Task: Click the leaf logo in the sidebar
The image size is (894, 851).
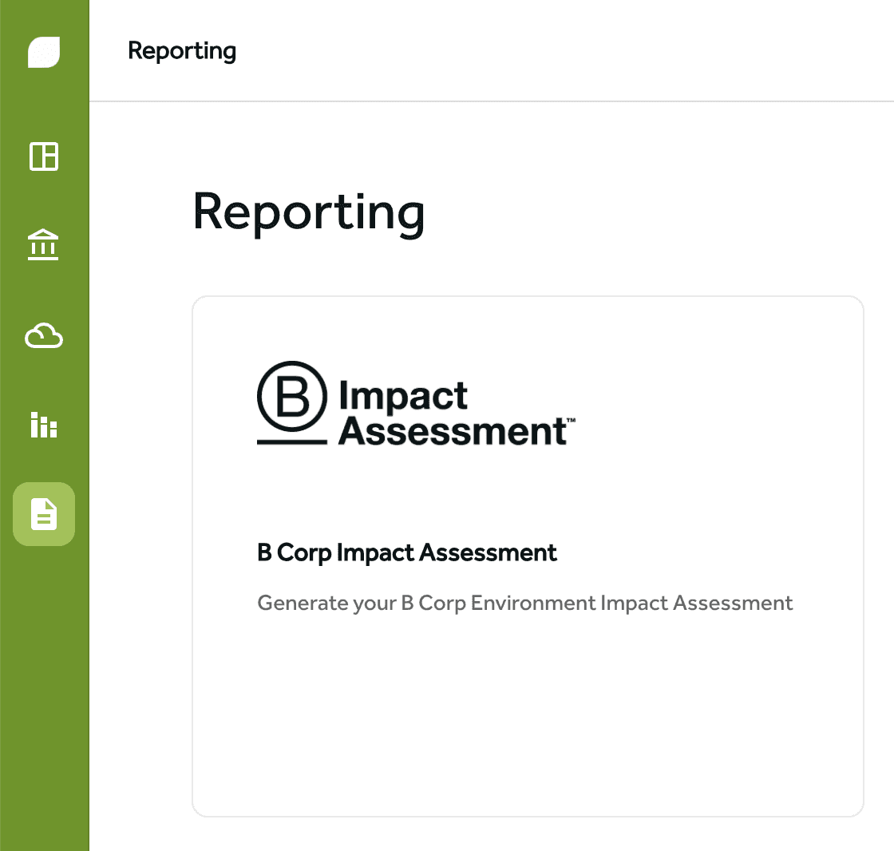Action: [44, 52]
